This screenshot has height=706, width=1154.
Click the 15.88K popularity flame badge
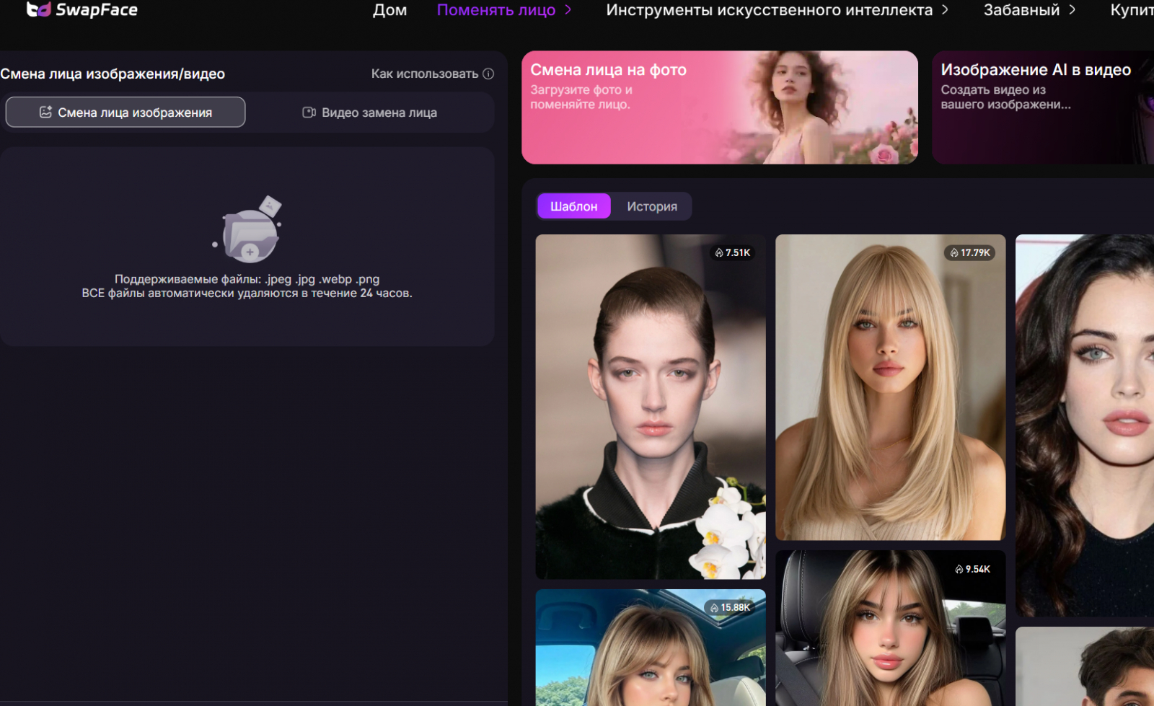pos(731,607)
